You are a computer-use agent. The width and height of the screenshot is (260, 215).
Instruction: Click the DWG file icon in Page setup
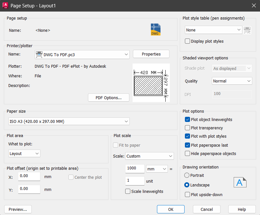156,30
